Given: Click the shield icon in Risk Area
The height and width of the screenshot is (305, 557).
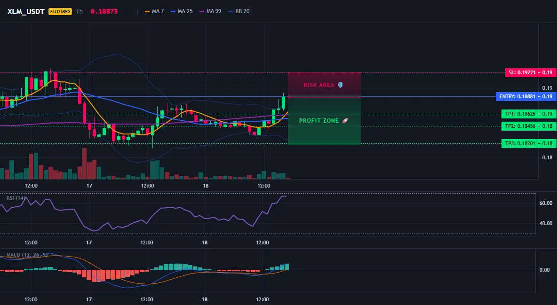Looking at the screenshot, I should 340,85.
